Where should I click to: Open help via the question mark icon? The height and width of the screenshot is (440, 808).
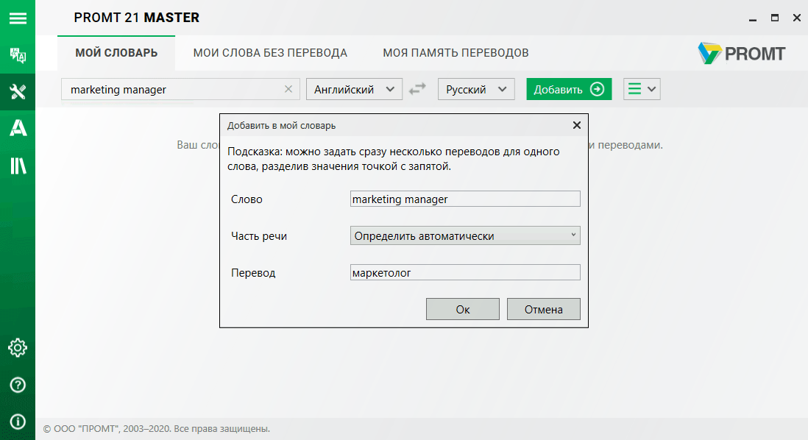point(18,385)
